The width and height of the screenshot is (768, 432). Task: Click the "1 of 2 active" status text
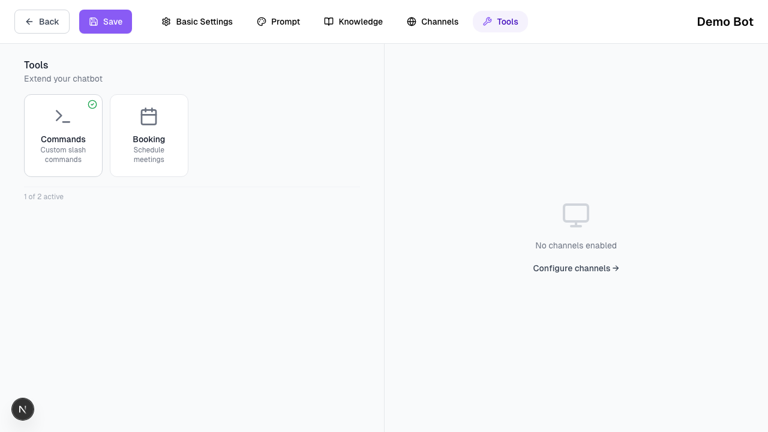click(44, 197)
